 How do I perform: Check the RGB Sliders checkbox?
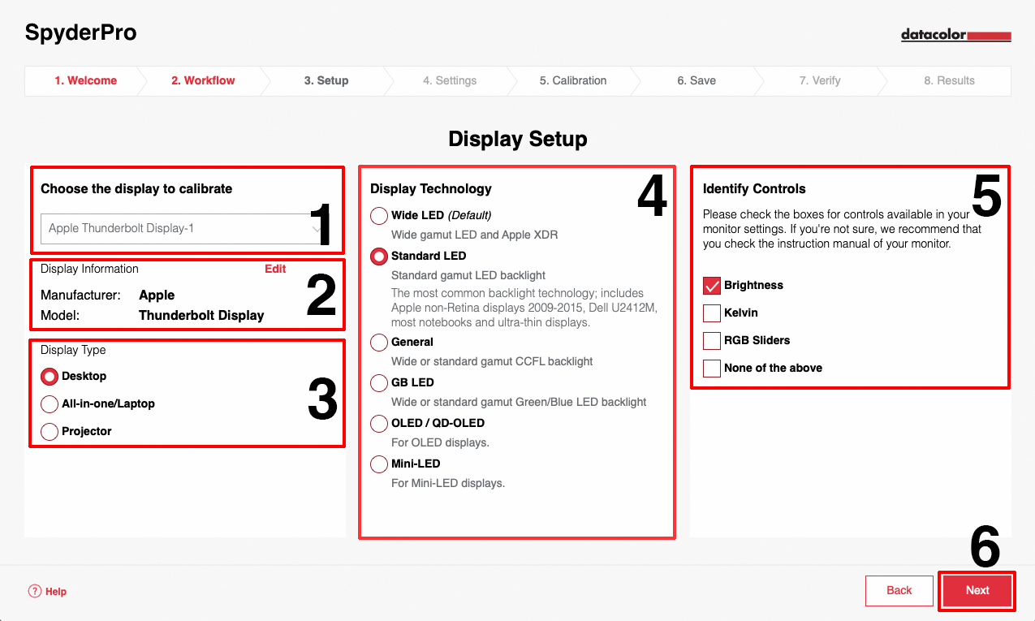tap(712, 341)
